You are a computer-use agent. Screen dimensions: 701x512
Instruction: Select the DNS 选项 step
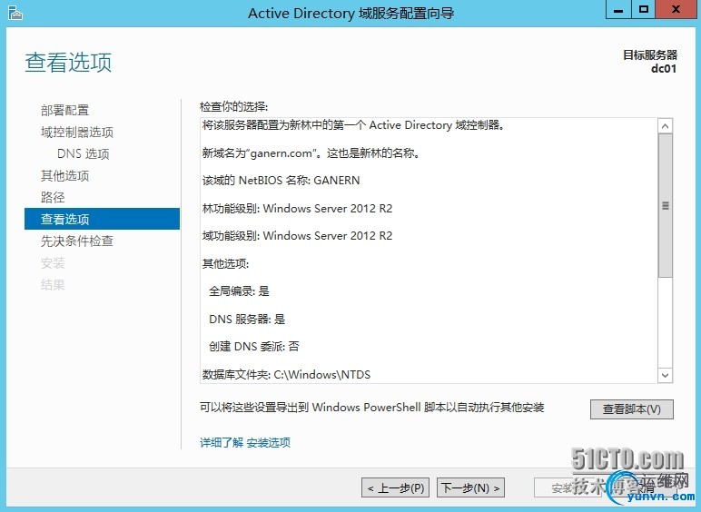tap(84, 153)
